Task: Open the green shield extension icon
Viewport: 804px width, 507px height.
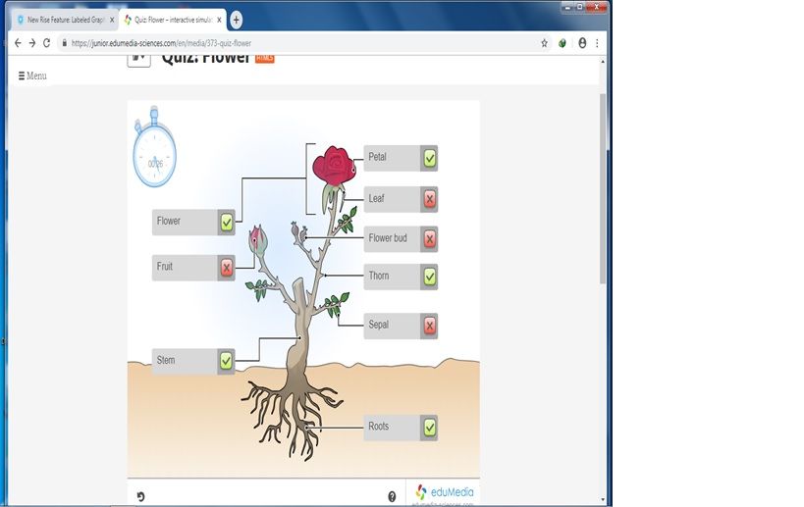Action: 563,43
